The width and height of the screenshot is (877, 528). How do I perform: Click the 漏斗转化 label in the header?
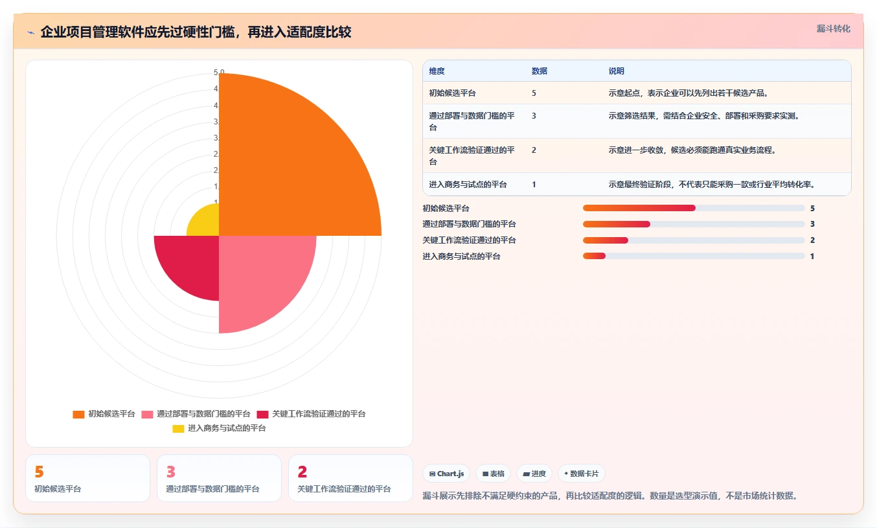834,29
